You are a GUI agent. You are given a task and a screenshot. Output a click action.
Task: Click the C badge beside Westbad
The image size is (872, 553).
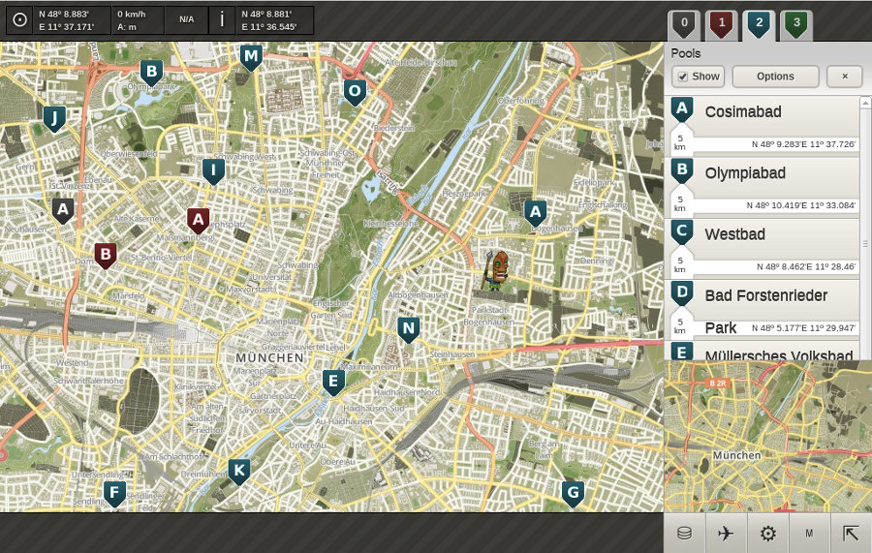click(682, 231)
